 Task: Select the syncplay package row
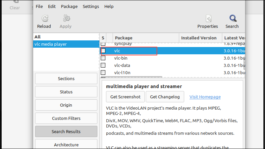tap(172, 44)
